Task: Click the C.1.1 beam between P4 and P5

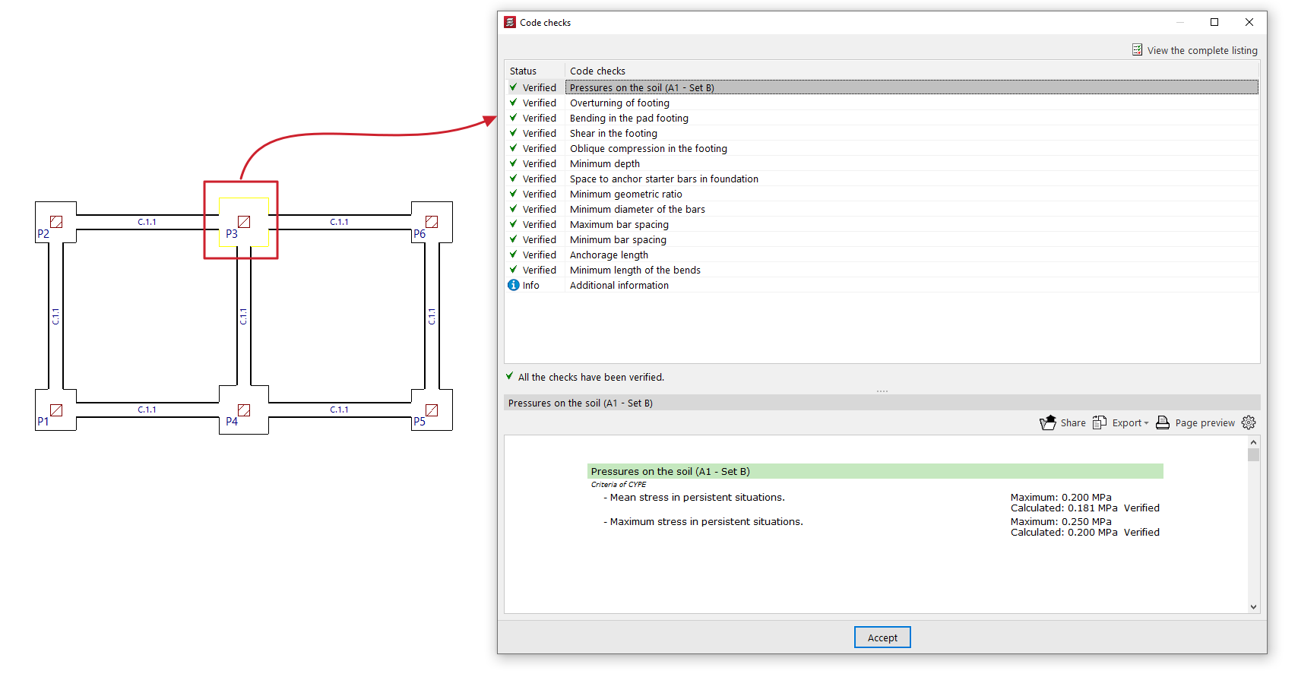Action: 340,410
